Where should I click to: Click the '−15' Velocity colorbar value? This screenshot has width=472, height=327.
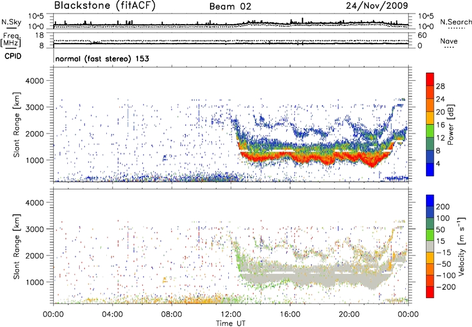[444, 253]
